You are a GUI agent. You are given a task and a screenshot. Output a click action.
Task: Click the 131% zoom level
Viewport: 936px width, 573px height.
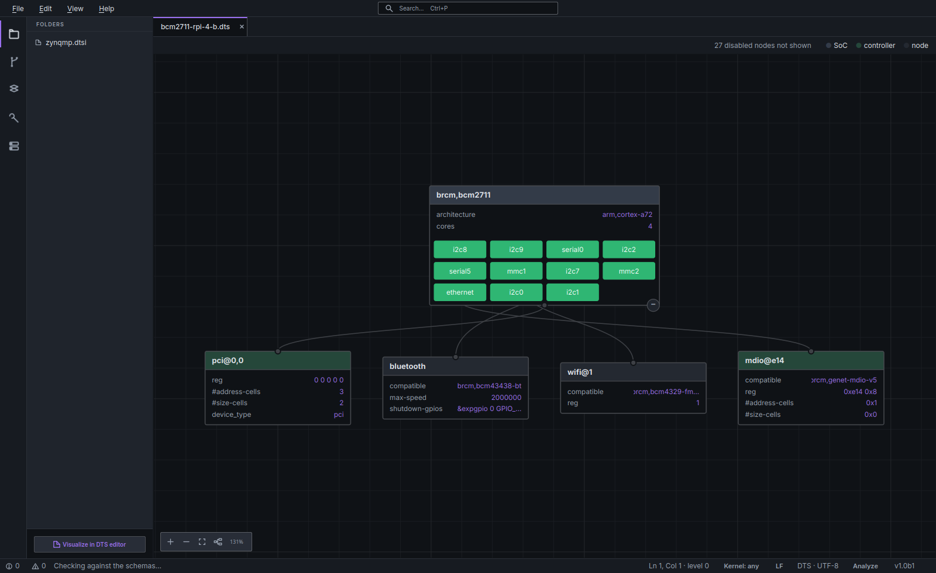tap(236, 542)
